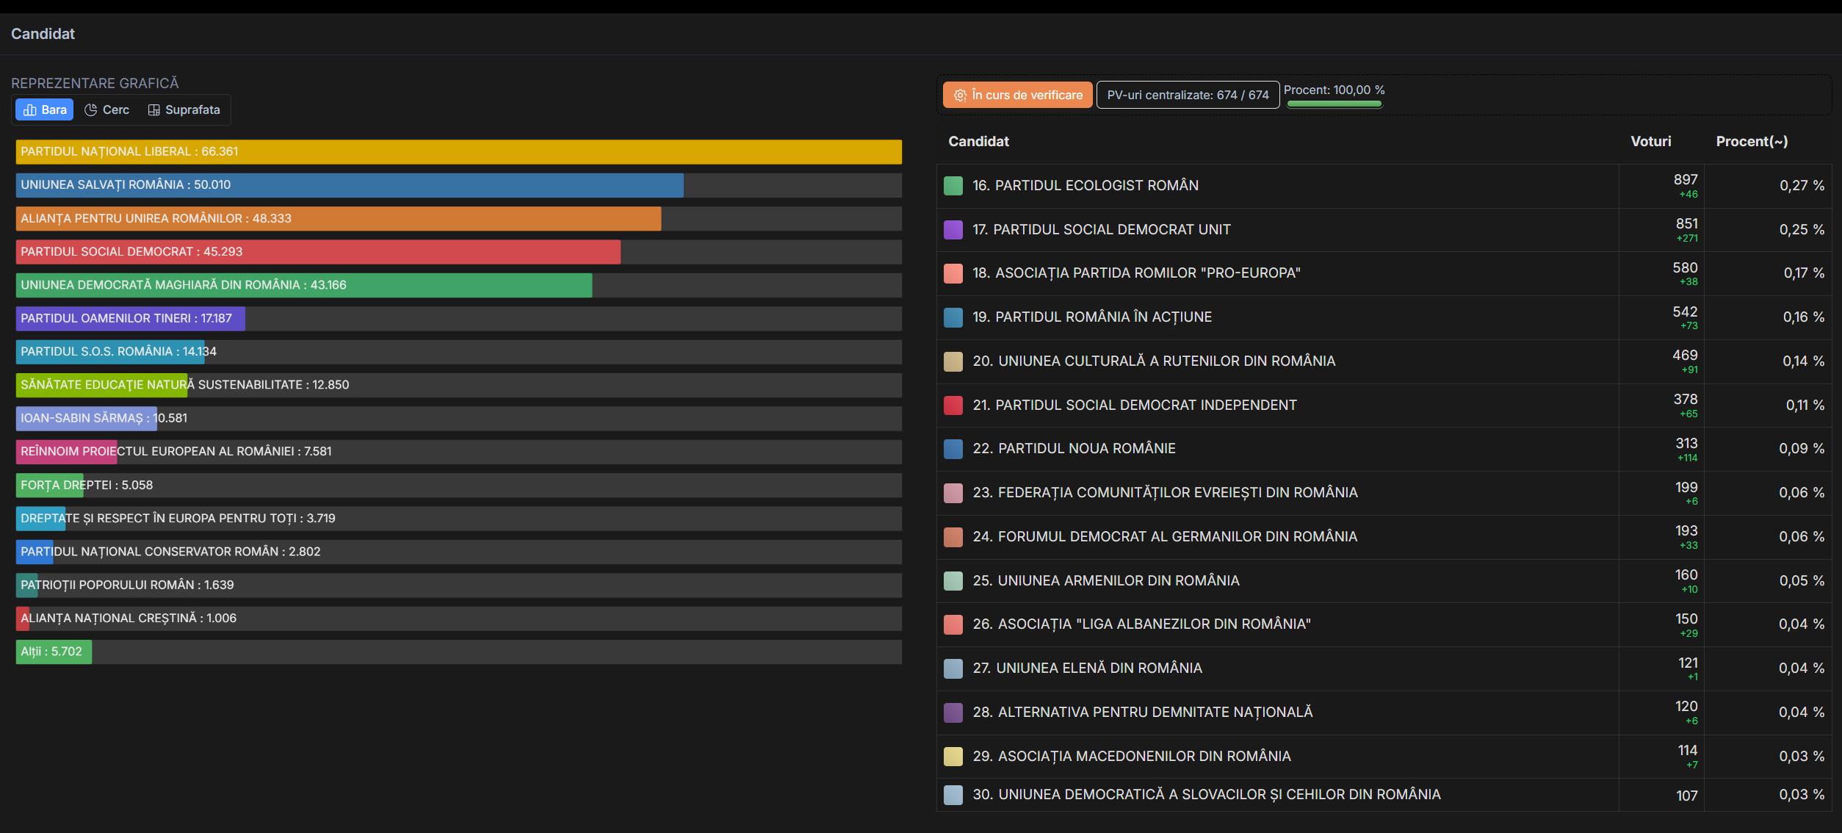Switch chart to Bara view
Viewport: 1842px width, 833px height.
[x=45, y=110]
